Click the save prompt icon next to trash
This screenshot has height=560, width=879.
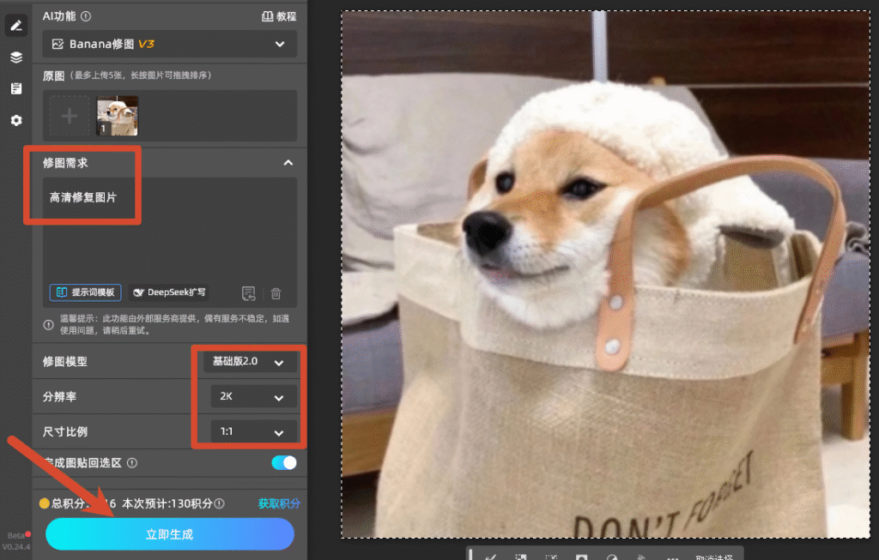[248, 293]
